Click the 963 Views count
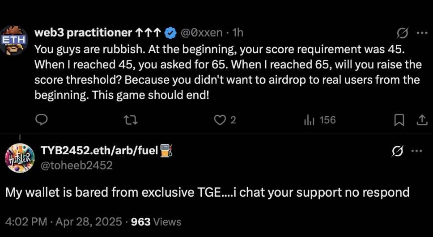Screen dimensions: 433x237 pyautogui.click(x=156, y=222)
